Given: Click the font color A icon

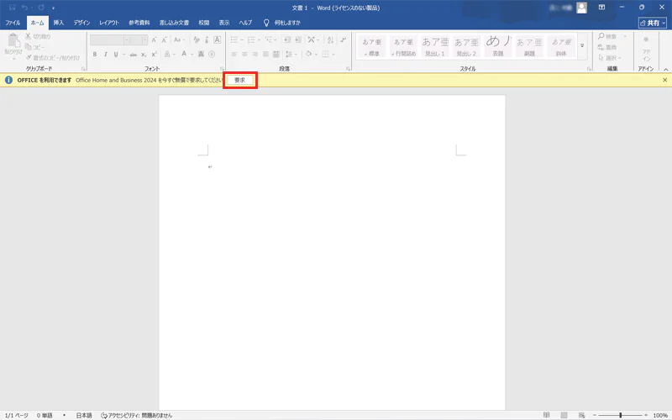Looking at the screenshot, I should [184, 54].
